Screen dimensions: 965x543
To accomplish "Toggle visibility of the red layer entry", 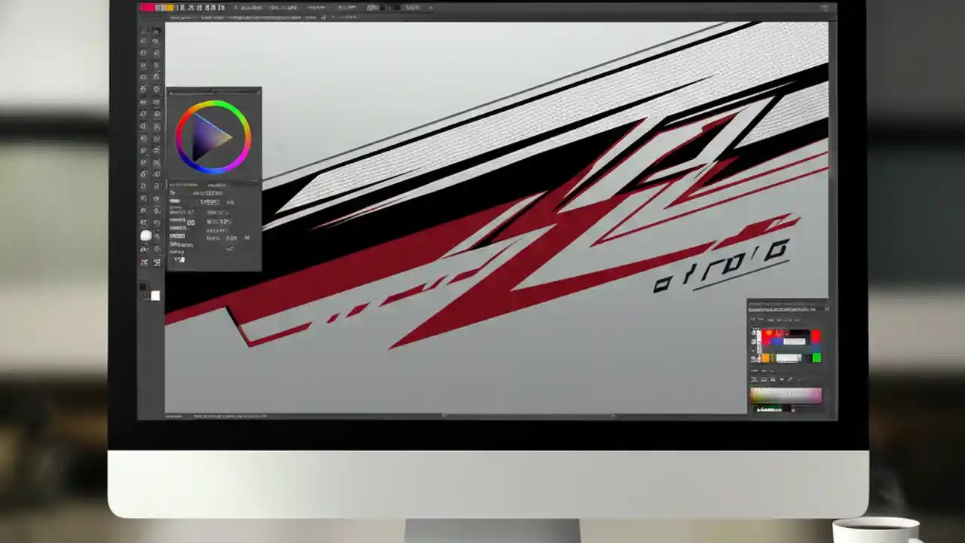I will point(754,333).
